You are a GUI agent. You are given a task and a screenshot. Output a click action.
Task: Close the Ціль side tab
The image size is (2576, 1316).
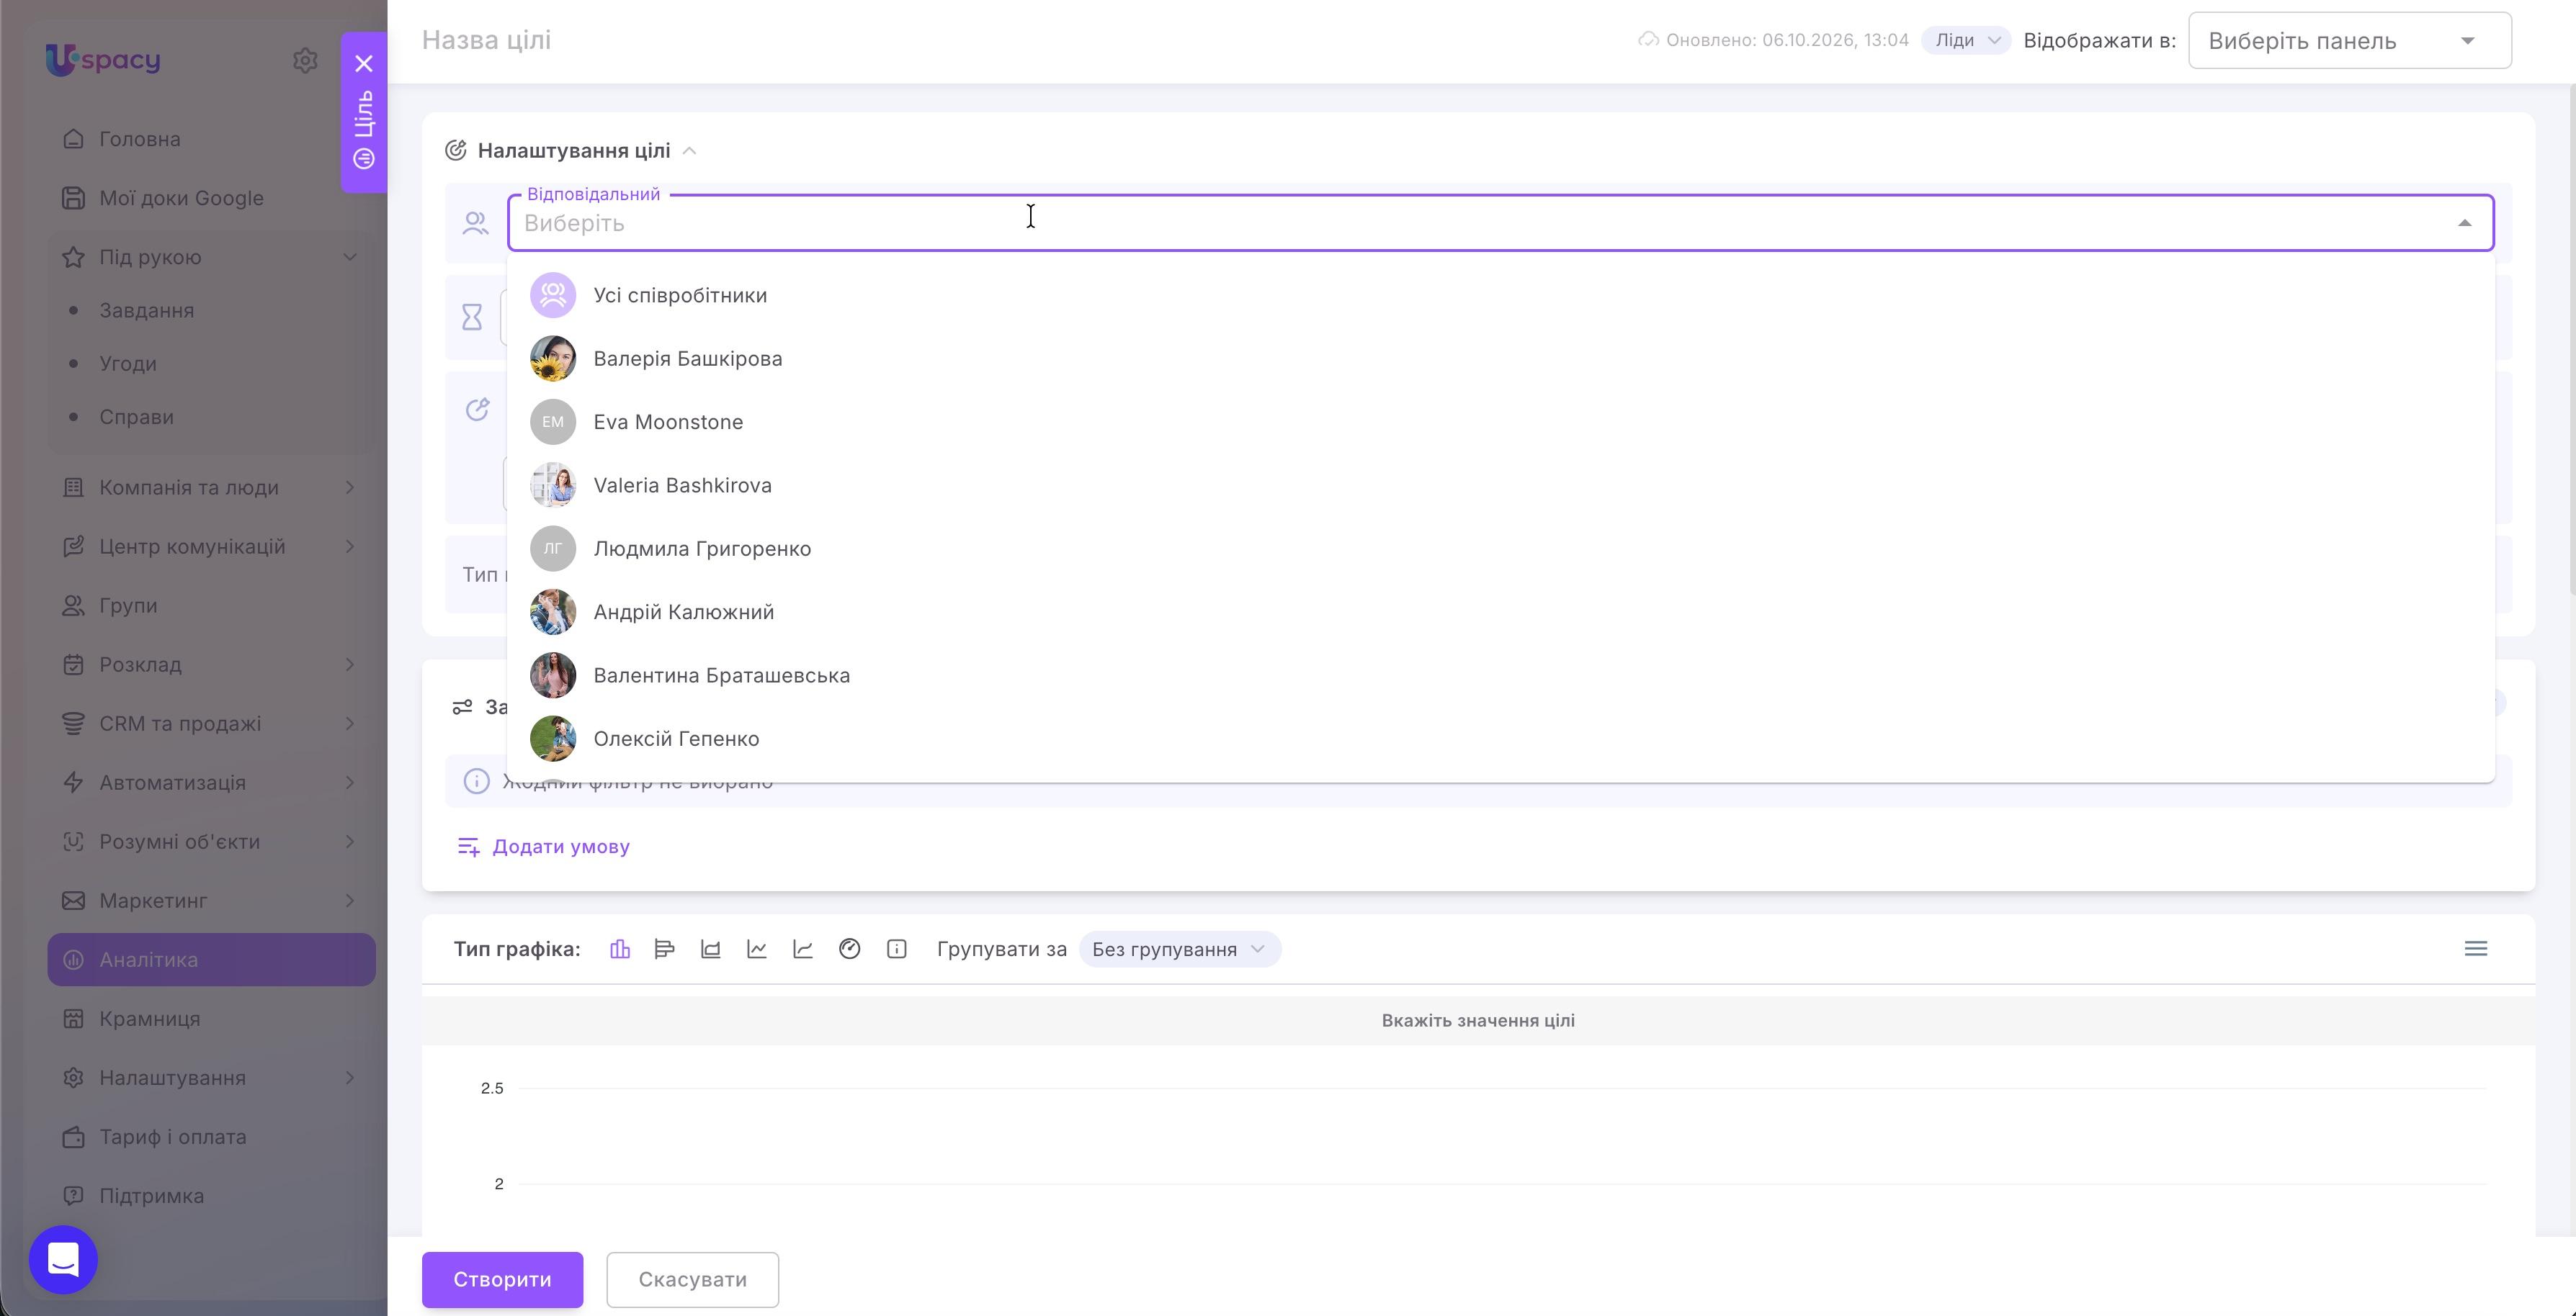click(x=364, y=64)
